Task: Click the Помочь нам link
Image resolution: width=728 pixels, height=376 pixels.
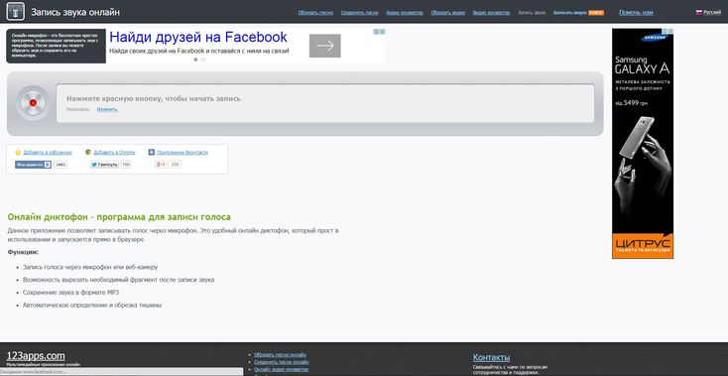Action: pyautogui.click(x=636, y=13)
